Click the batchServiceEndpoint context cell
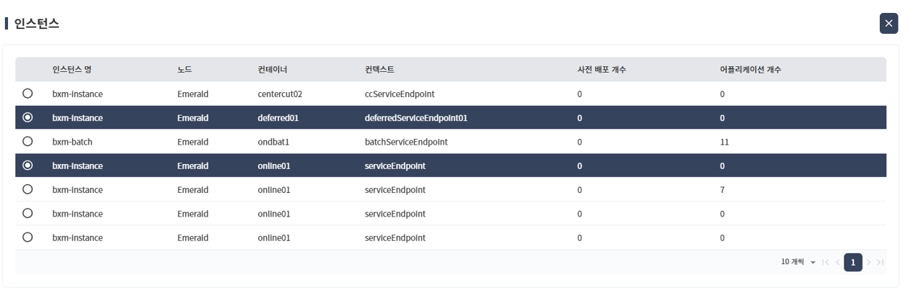The height and width of the screenshot is (290, 913). tap(406, 142)
